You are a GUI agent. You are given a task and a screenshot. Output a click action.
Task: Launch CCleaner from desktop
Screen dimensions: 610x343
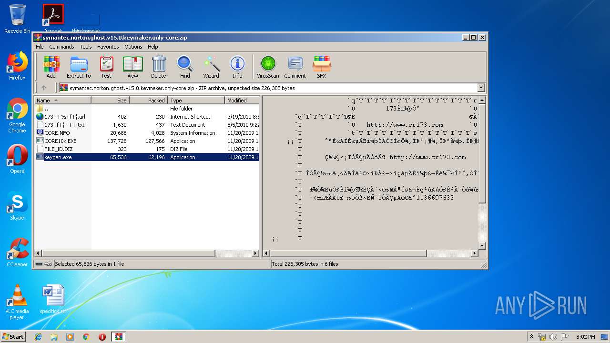click(x=17, y=252)
